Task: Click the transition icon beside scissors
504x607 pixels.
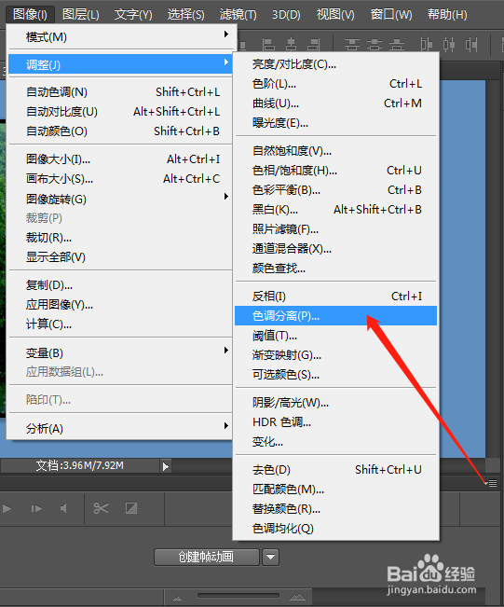Action: coord(131,508)
